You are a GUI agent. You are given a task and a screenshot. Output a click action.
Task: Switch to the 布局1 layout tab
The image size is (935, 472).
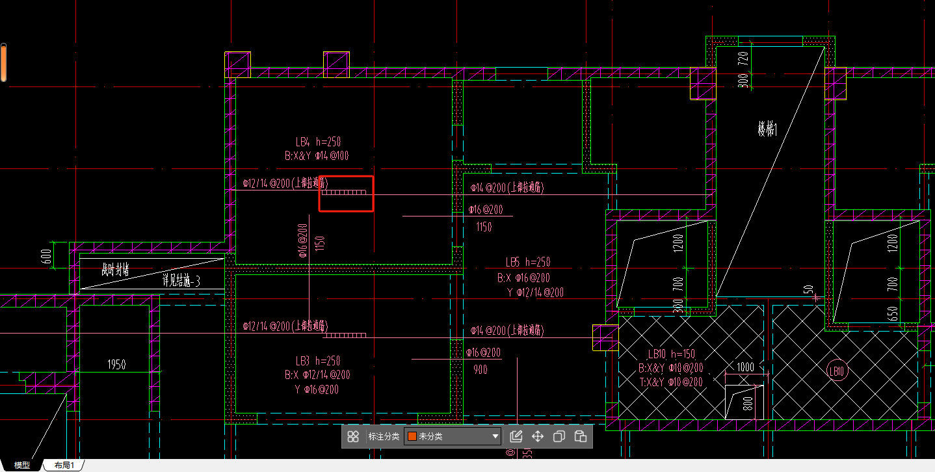(x=64, y=465)
